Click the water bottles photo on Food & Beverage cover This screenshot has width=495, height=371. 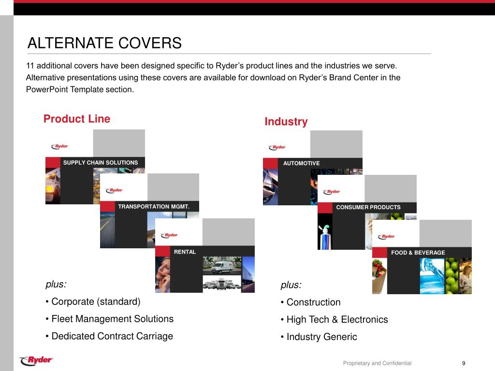(432, 276)
